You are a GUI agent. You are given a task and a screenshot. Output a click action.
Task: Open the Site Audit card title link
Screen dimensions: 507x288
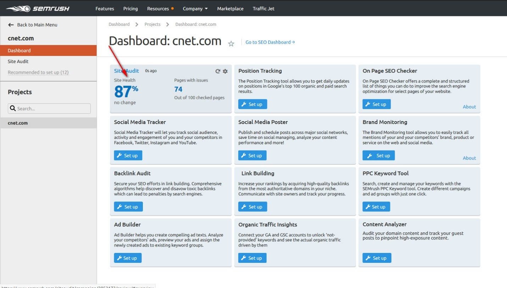coord(127,71)
